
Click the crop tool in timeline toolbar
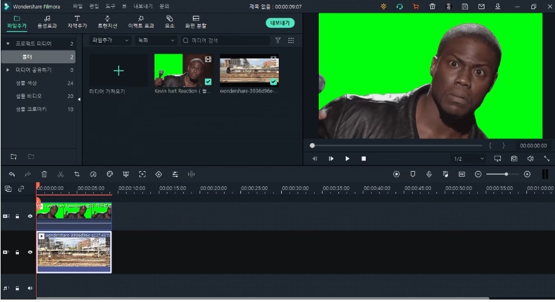pyautogui.click(x=77, y=174)
